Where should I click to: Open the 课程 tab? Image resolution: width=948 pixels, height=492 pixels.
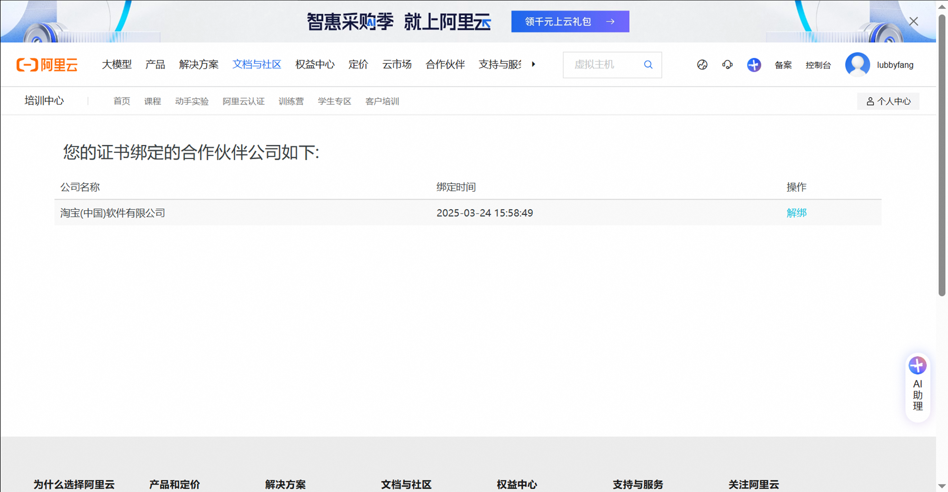coord(153,101)
